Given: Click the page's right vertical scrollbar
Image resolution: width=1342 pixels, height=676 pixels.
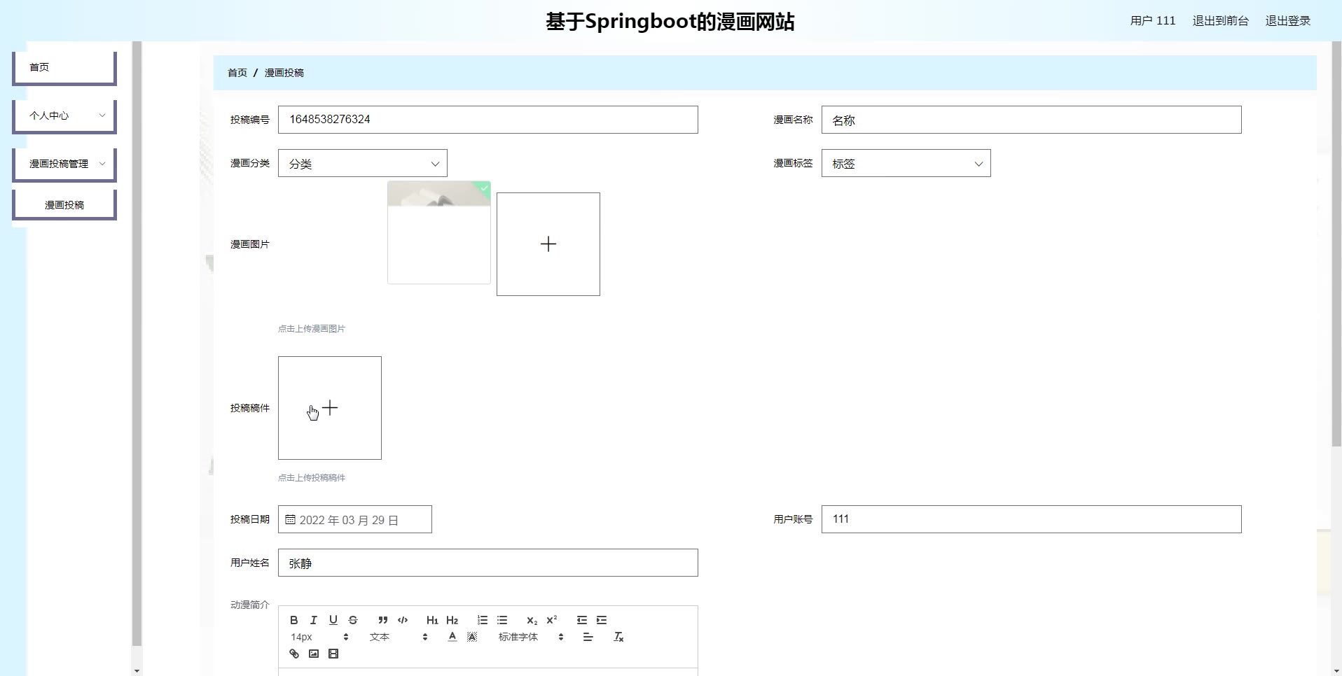Looking at the screenshot, I should click(x=1336, y=245).
